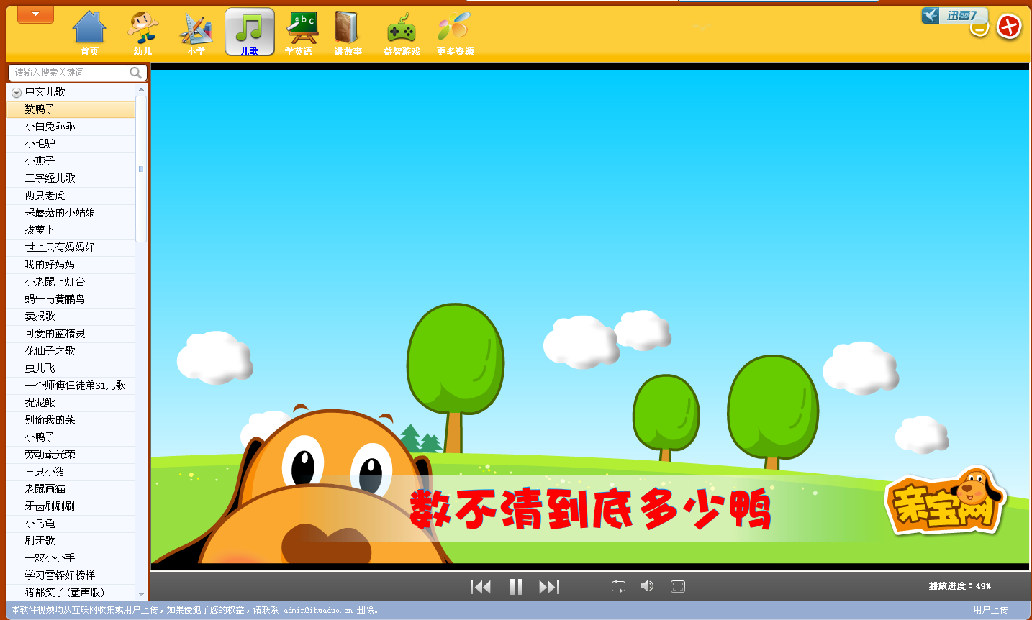This screenshot has width=1032, height=620.
Task: Click the yellow minimize circle button
Action: (979, 29)
